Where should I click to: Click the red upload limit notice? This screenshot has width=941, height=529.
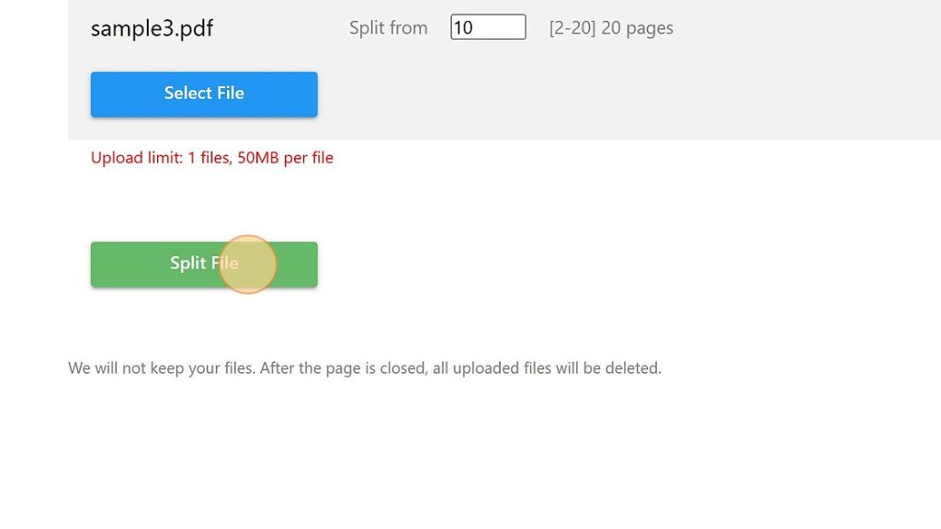click(211, 158)
